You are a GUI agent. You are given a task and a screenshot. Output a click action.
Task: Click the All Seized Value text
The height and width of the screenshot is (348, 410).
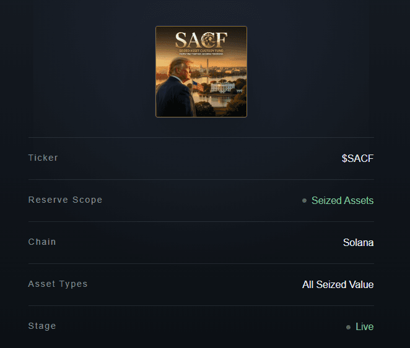(x=338, y=284)
